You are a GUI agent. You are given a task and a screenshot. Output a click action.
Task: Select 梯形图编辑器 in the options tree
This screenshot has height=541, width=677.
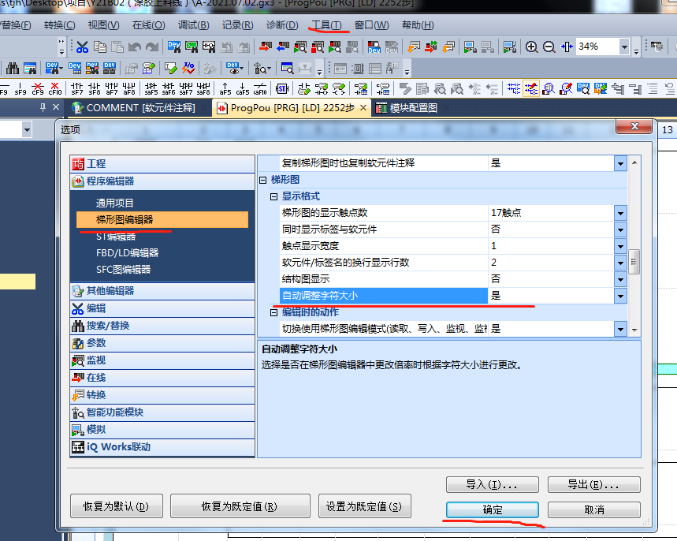pos(125,220)
